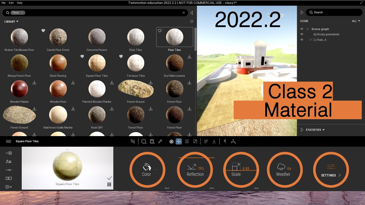Select the Broken Tile Mosaic Floor thumbnail

pos(19,37)
